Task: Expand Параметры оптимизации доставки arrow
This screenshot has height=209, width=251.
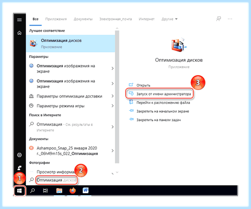Action: (x=113, y=96)
